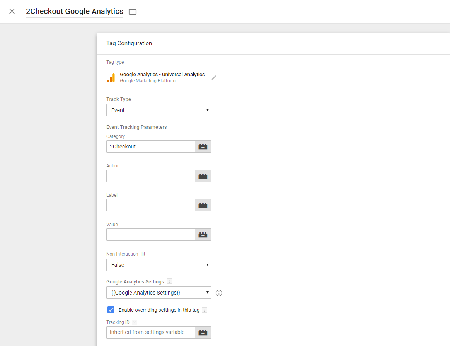Rename the tag title 2Checkout Google Analytics
The image size is (450, 346).
[x=75, y=11]
